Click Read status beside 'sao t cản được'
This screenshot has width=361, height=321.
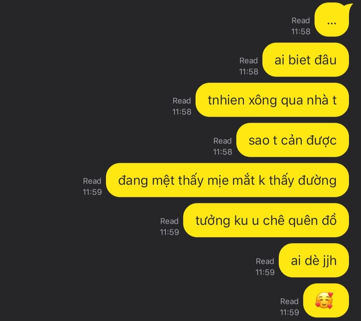[223, 146]
